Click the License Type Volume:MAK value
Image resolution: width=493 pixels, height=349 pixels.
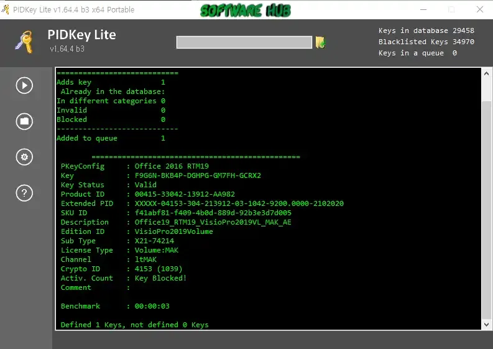click(156, 250)
